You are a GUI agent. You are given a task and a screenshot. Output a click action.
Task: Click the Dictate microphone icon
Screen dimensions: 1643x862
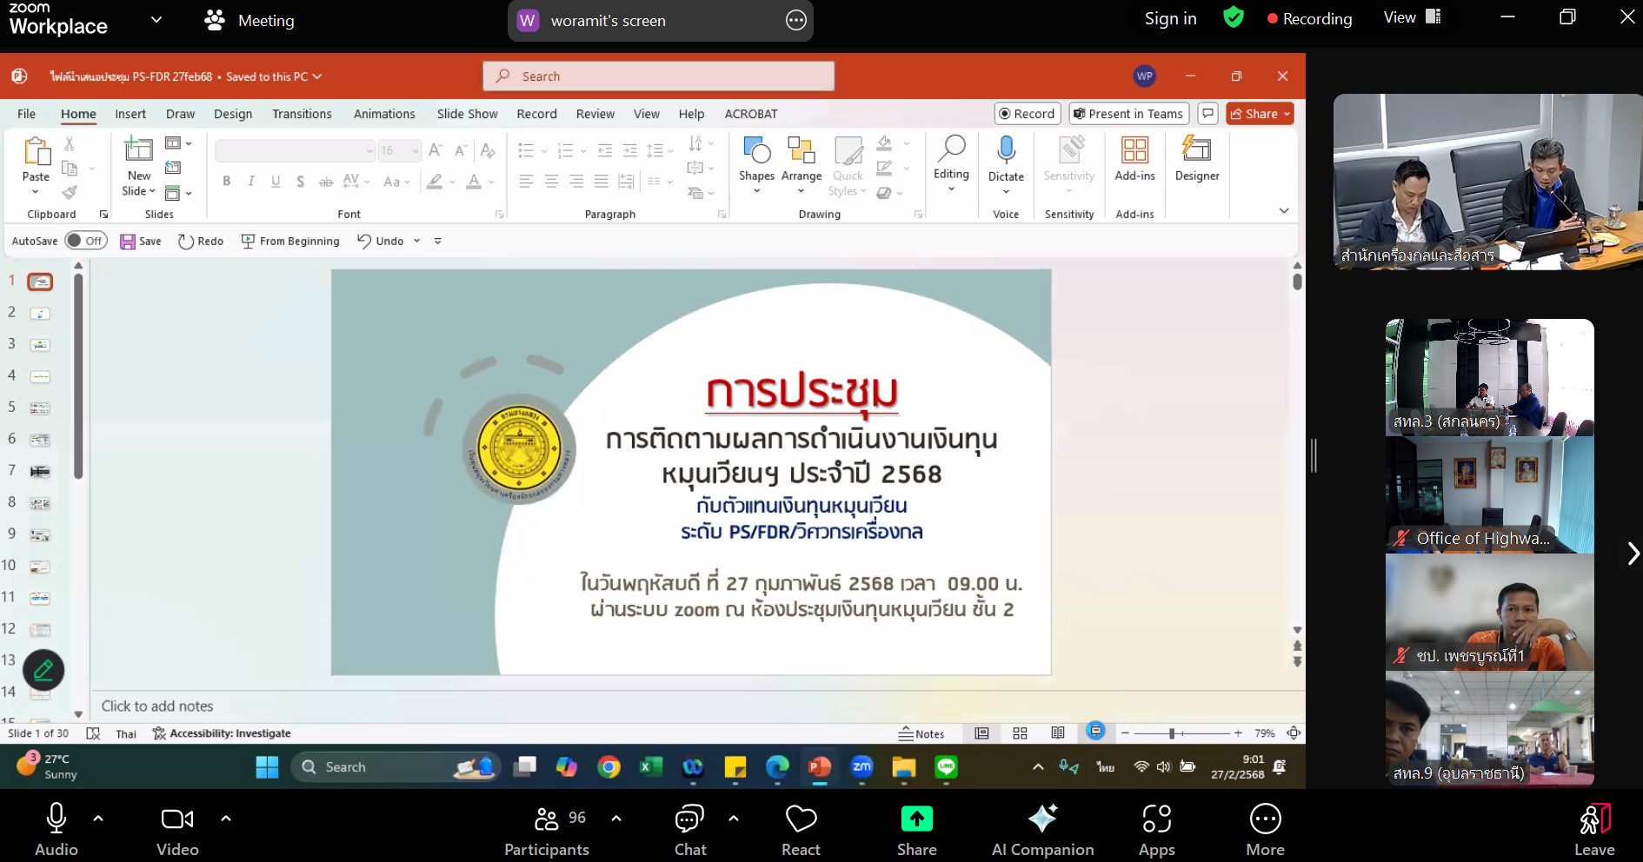point(1006,151)
